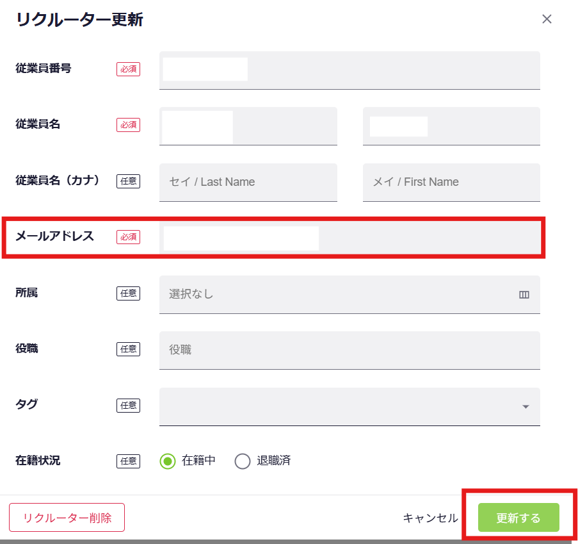Image resolution: width=578 pixels, height=544 pixels.
Task: Click the columns icon in 所属 field
Action: coord(524,295)
